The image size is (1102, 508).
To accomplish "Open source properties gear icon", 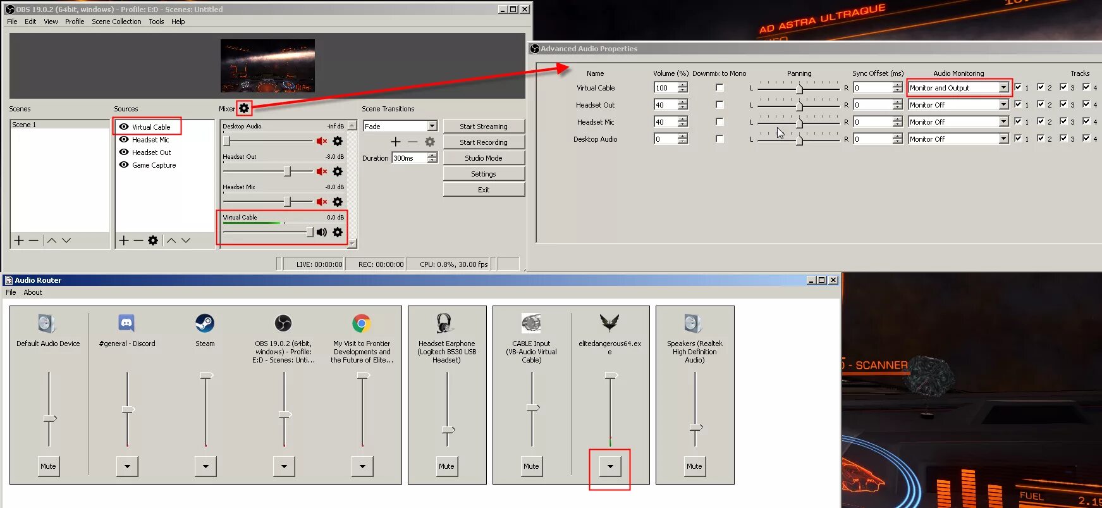I will tap(153, 240).
